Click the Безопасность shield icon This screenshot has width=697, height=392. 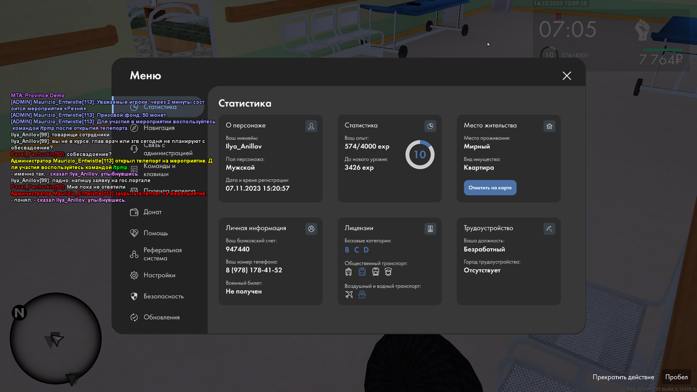click(x=134, y=296)
